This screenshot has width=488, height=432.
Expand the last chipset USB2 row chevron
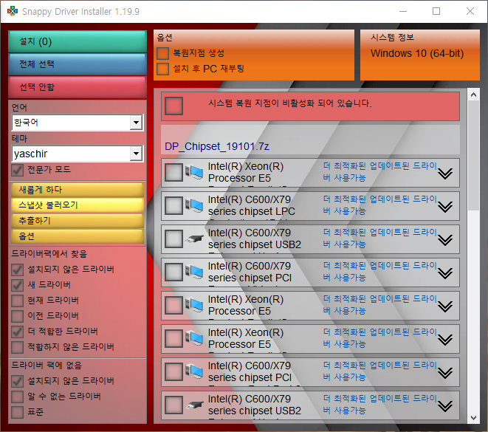click(x=445, y=406)
